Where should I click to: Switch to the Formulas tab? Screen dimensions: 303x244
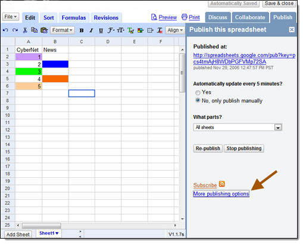tap(74, 18)
